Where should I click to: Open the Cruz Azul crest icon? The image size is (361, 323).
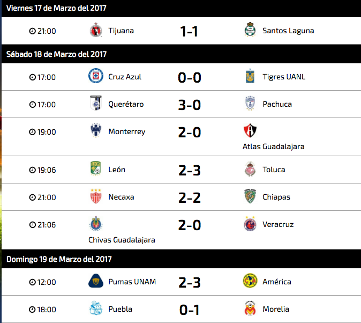click(x=96, y=76)
